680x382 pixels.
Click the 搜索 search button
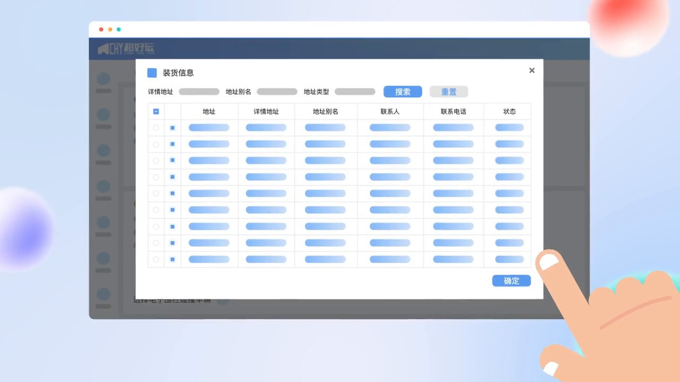[403, 92]
